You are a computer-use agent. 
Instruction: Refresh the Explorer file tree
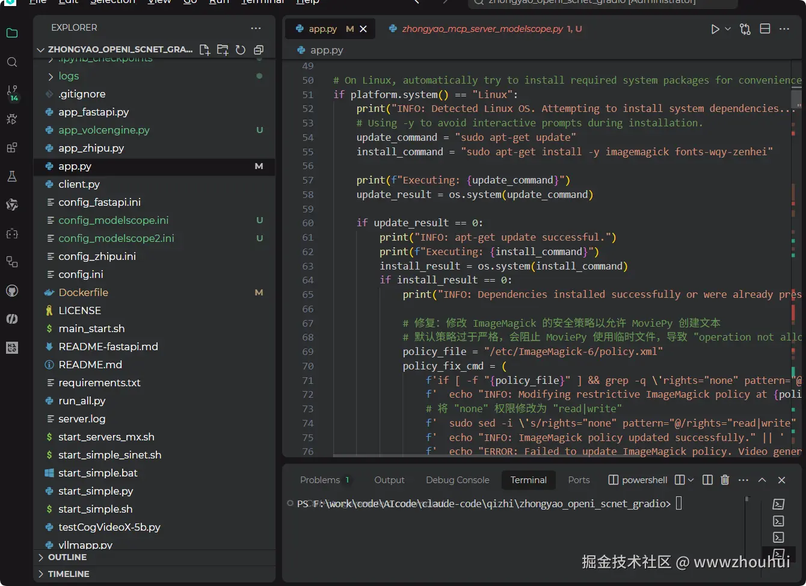click(x=241, y=50)
